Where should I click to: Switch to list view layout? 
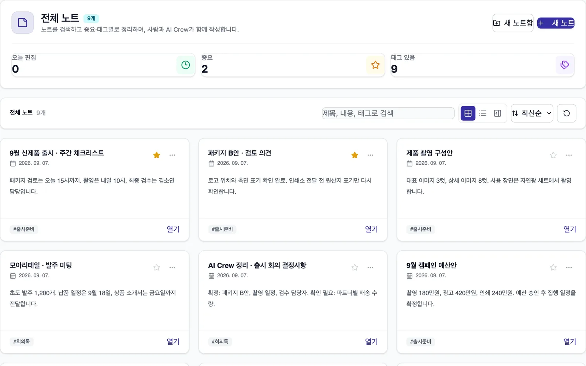pyautogui.click(x=483, y=113)
